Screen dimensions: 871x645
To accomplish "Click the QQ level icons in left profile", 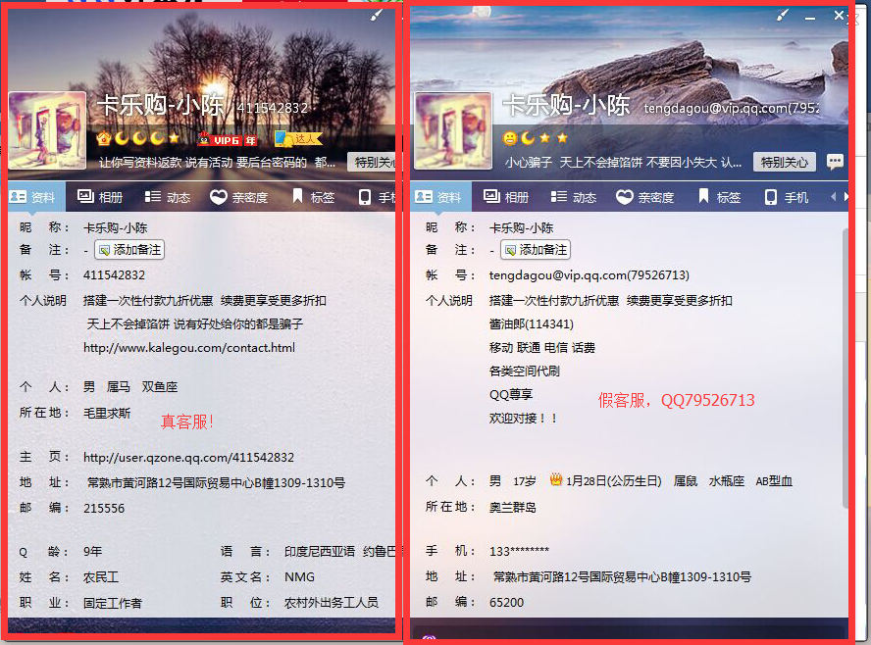I will click(x=137, y=138).
